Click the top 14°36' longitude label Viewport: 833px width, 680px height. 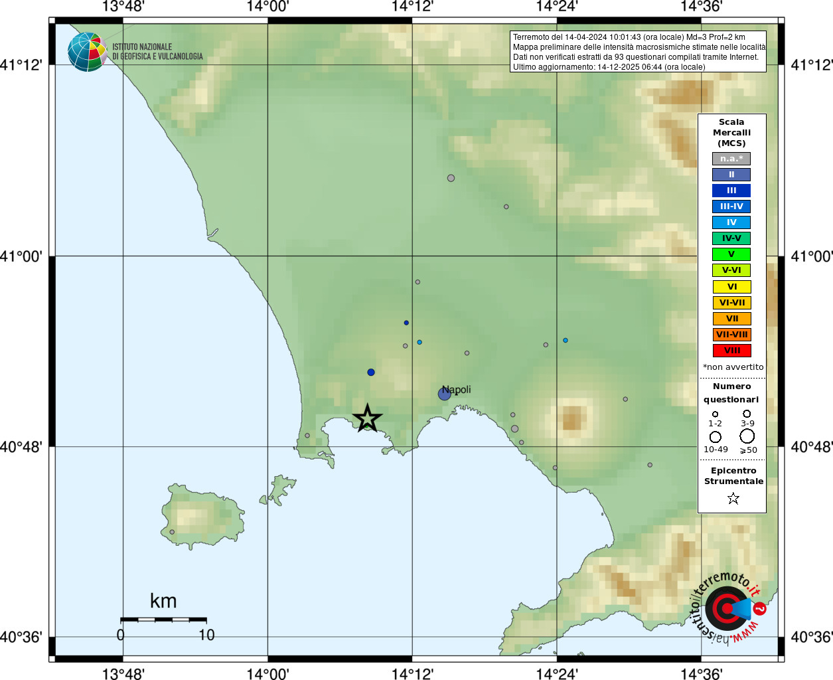coord(702,7)
